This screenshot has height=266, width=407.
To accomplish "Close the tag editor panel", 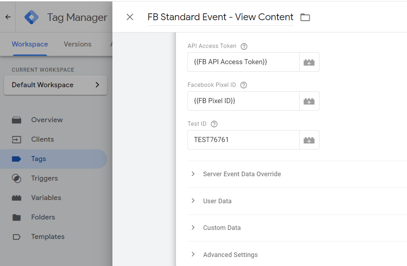I will click(x=130, y=17).
